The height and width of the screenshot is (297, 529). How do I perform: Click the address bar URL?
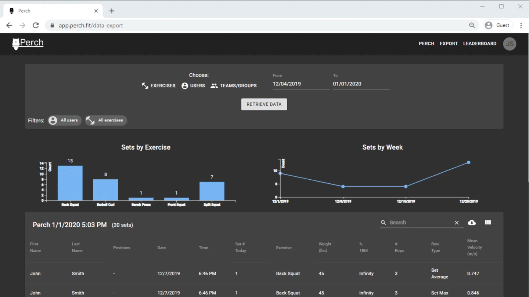pos(91,25)
